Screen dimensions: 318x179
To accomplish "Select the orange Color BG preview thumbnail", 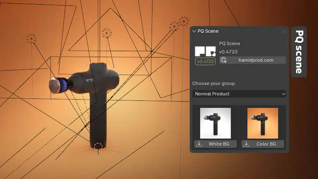I will pos(262,123).
